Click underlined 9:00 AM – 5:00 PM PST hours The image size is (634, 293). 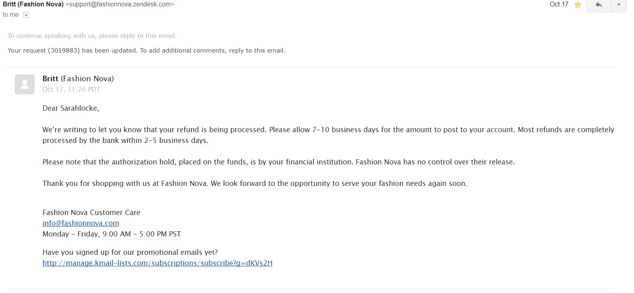point(142,234)
